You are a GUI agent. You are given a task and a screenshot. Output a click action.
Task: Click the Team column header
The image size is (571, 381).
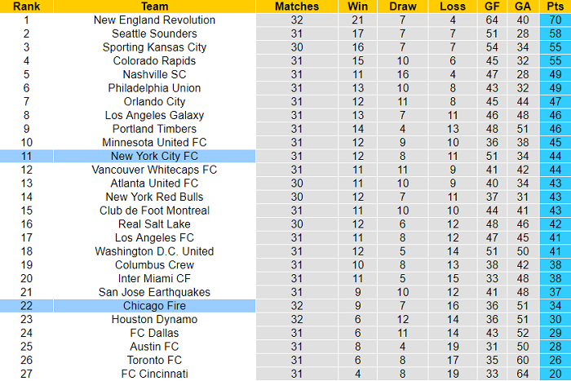click(154, 7)
